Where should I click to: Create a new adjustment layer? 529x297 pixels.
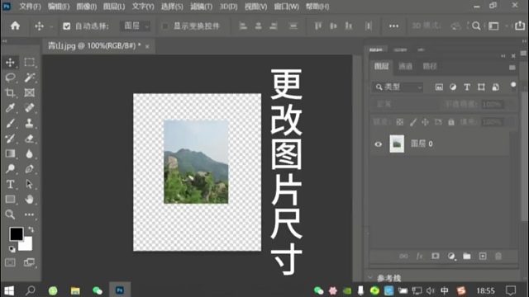(451, 257)
